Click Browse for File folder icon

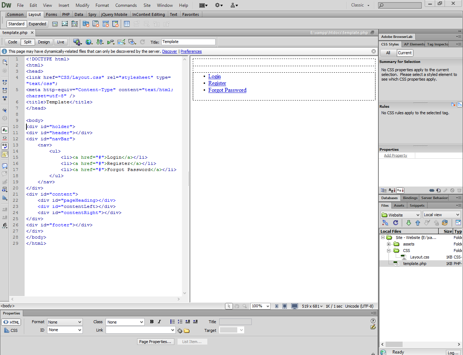187,330
